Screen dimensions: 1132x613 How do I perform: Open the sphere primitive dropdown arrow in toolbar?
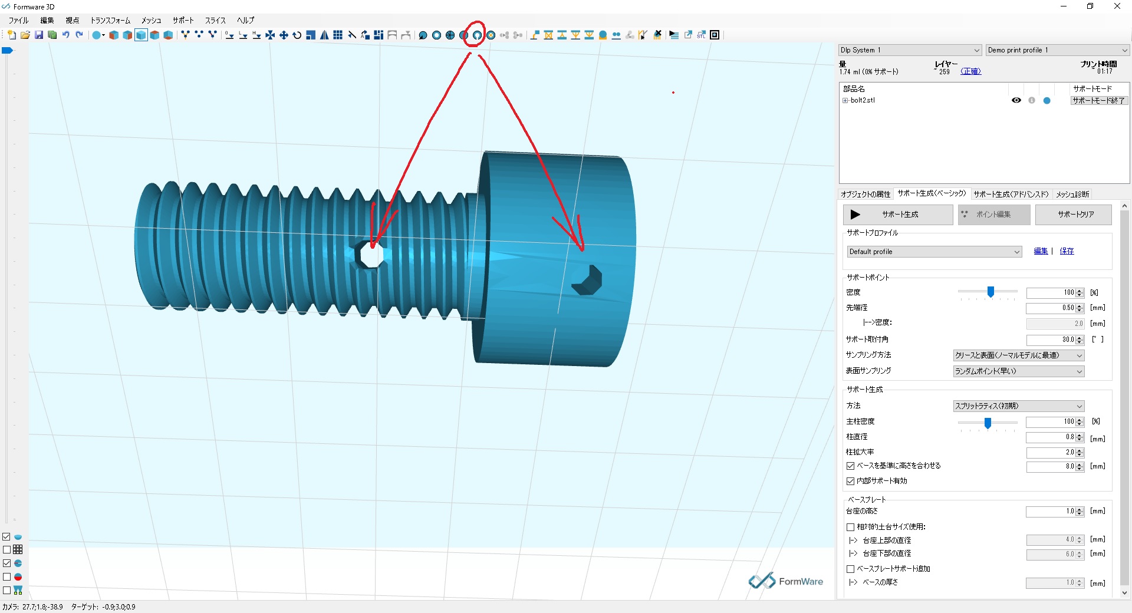point(104,35)
